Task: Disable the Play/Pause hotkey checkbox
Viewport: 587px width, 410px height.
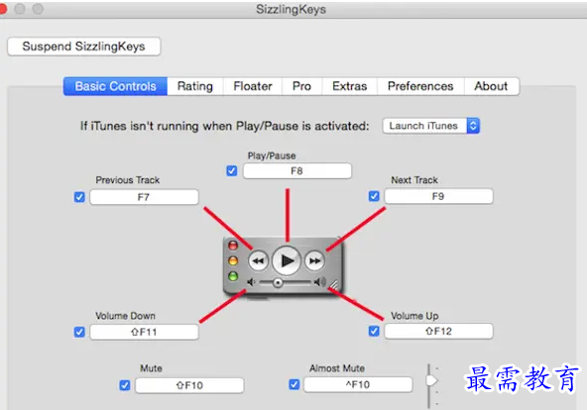Action: pos(232,170)
